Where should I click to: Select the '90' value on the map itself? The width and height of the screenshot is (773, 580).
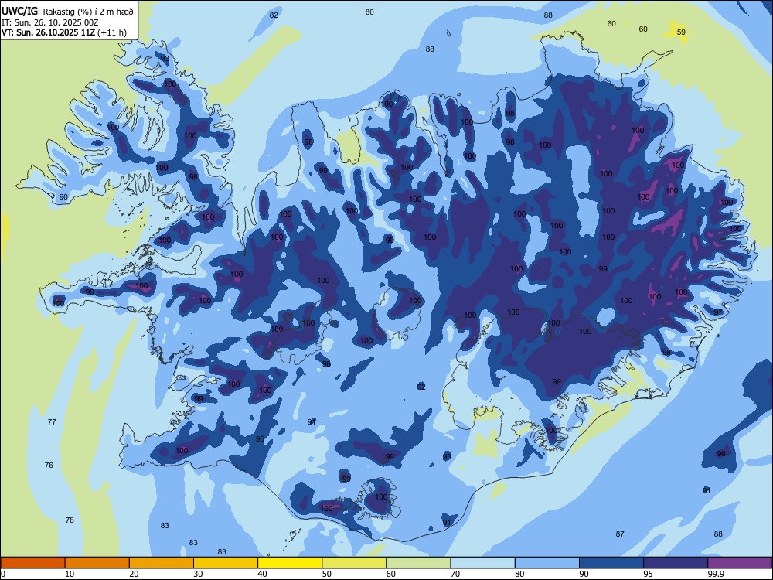coord(63,196)
